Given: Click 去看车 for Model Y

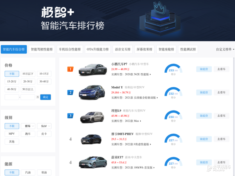Looking at the screenshot, I should pos(222,93).
